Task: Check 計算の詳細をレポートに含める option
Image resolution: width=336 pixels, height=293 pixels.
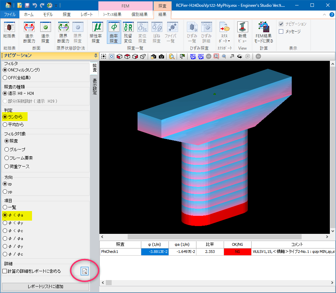Action: pos(5,271)
